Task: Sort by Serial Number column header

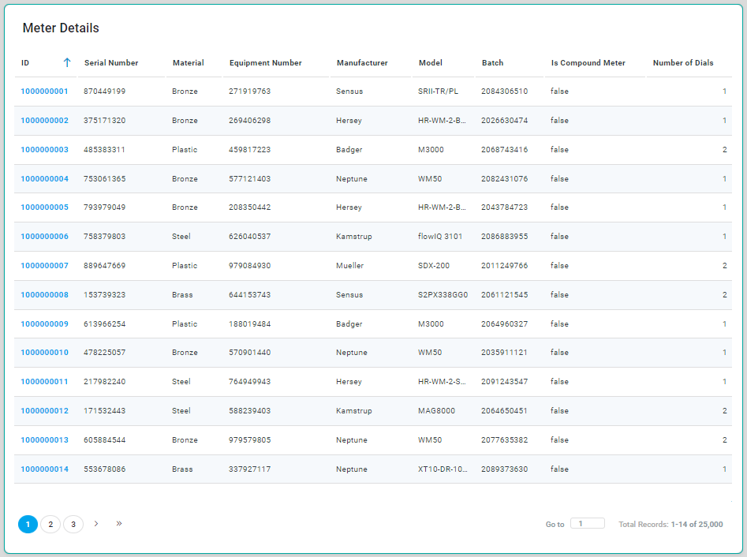Action: (111, 63)
